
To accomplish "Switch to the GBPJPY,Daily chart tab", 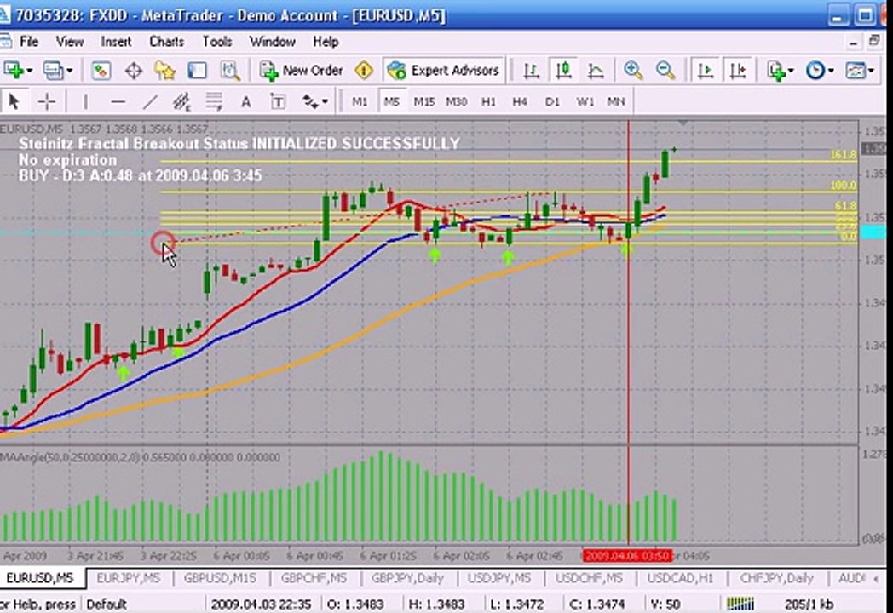I will pos(407,578).
